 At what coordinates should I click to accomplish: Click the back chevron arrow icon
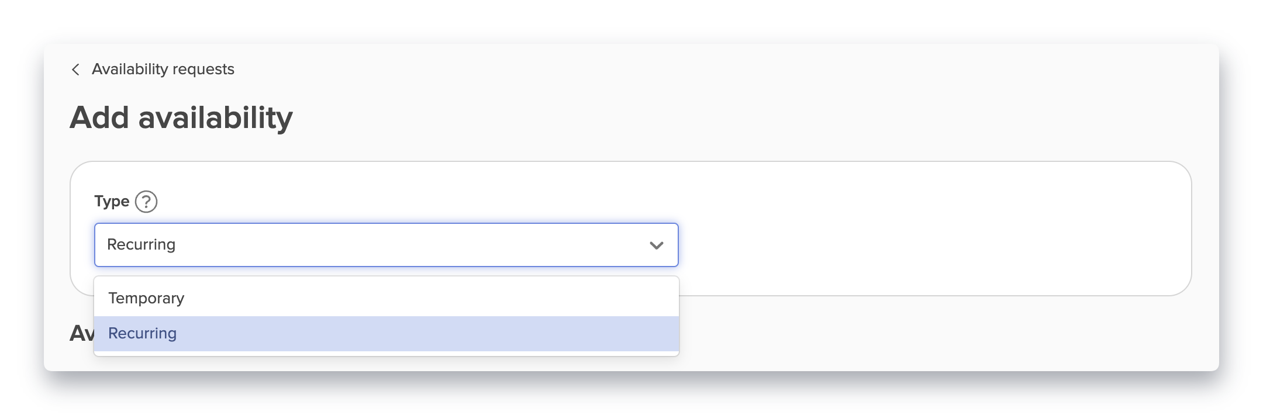75,70
